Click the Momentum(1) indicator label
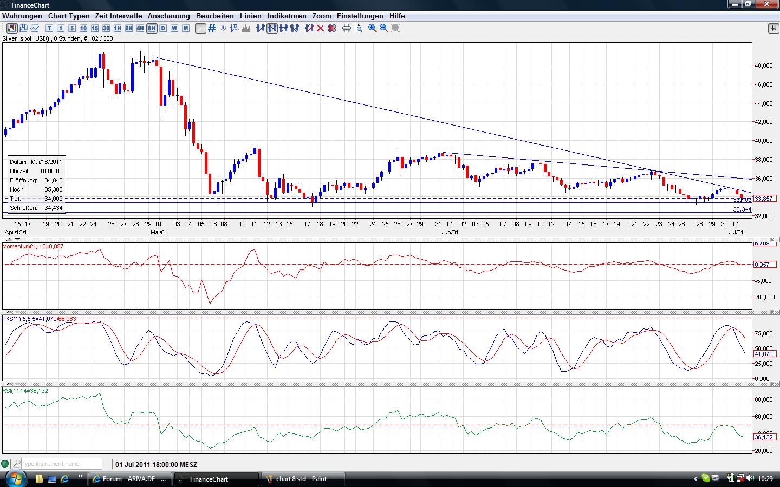The height and width of the screenshot is (487, 780). coord(33,246)
